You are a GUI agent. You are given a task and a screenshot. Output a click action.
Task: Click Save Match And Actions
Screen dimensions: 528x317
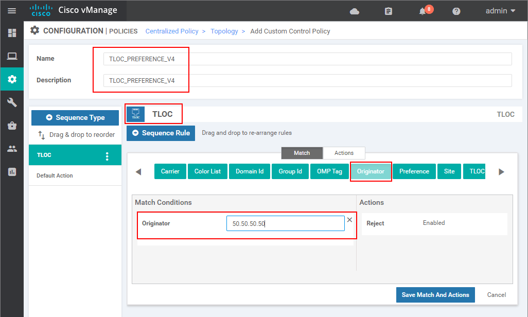tap(435, 295)
